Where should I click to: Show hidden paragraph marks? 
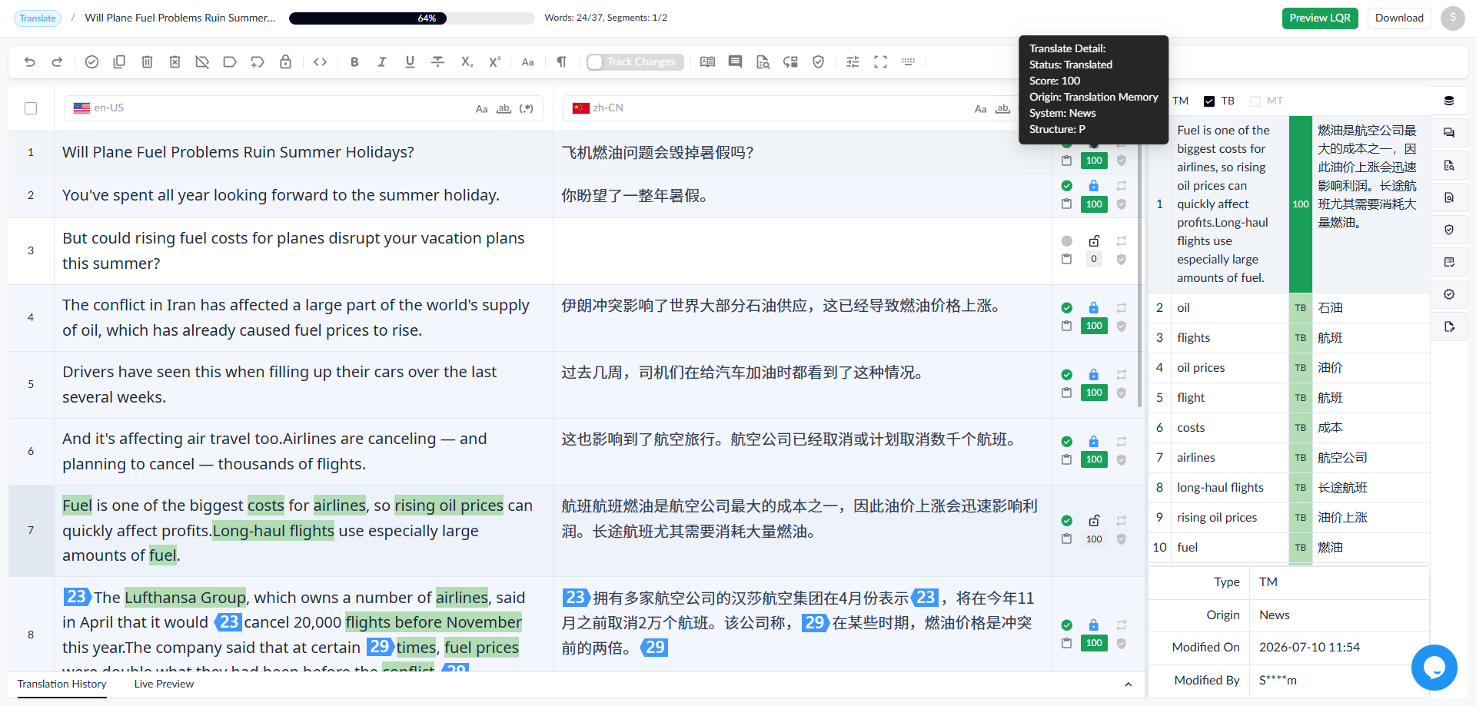[562, 62]
